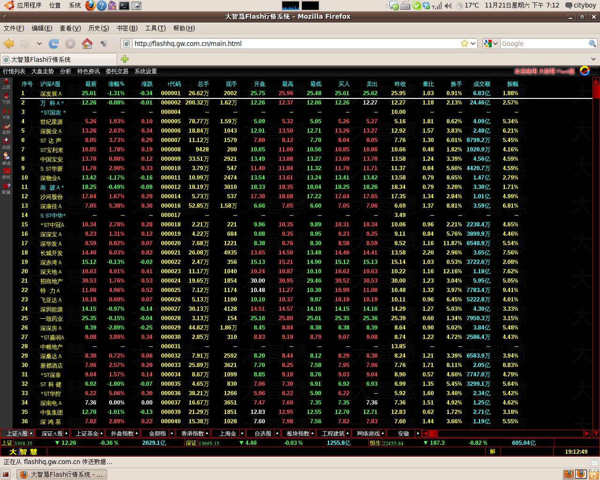Click the 深发展A stock name
Viewport: 600px width, 480px height.
click(51, 93)
